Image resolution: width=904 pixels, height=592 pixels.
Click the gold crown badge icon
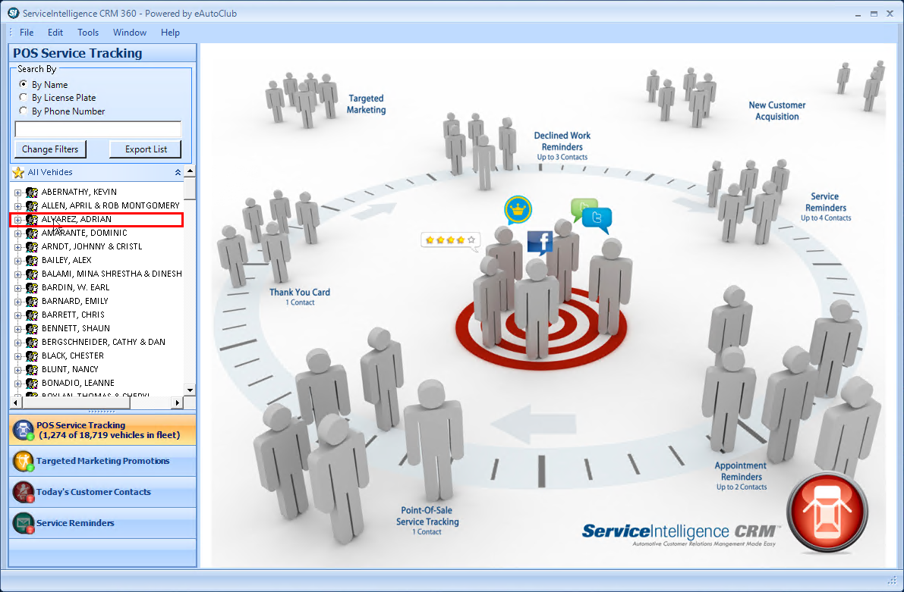pyautogui.click(x=518, y=210)
